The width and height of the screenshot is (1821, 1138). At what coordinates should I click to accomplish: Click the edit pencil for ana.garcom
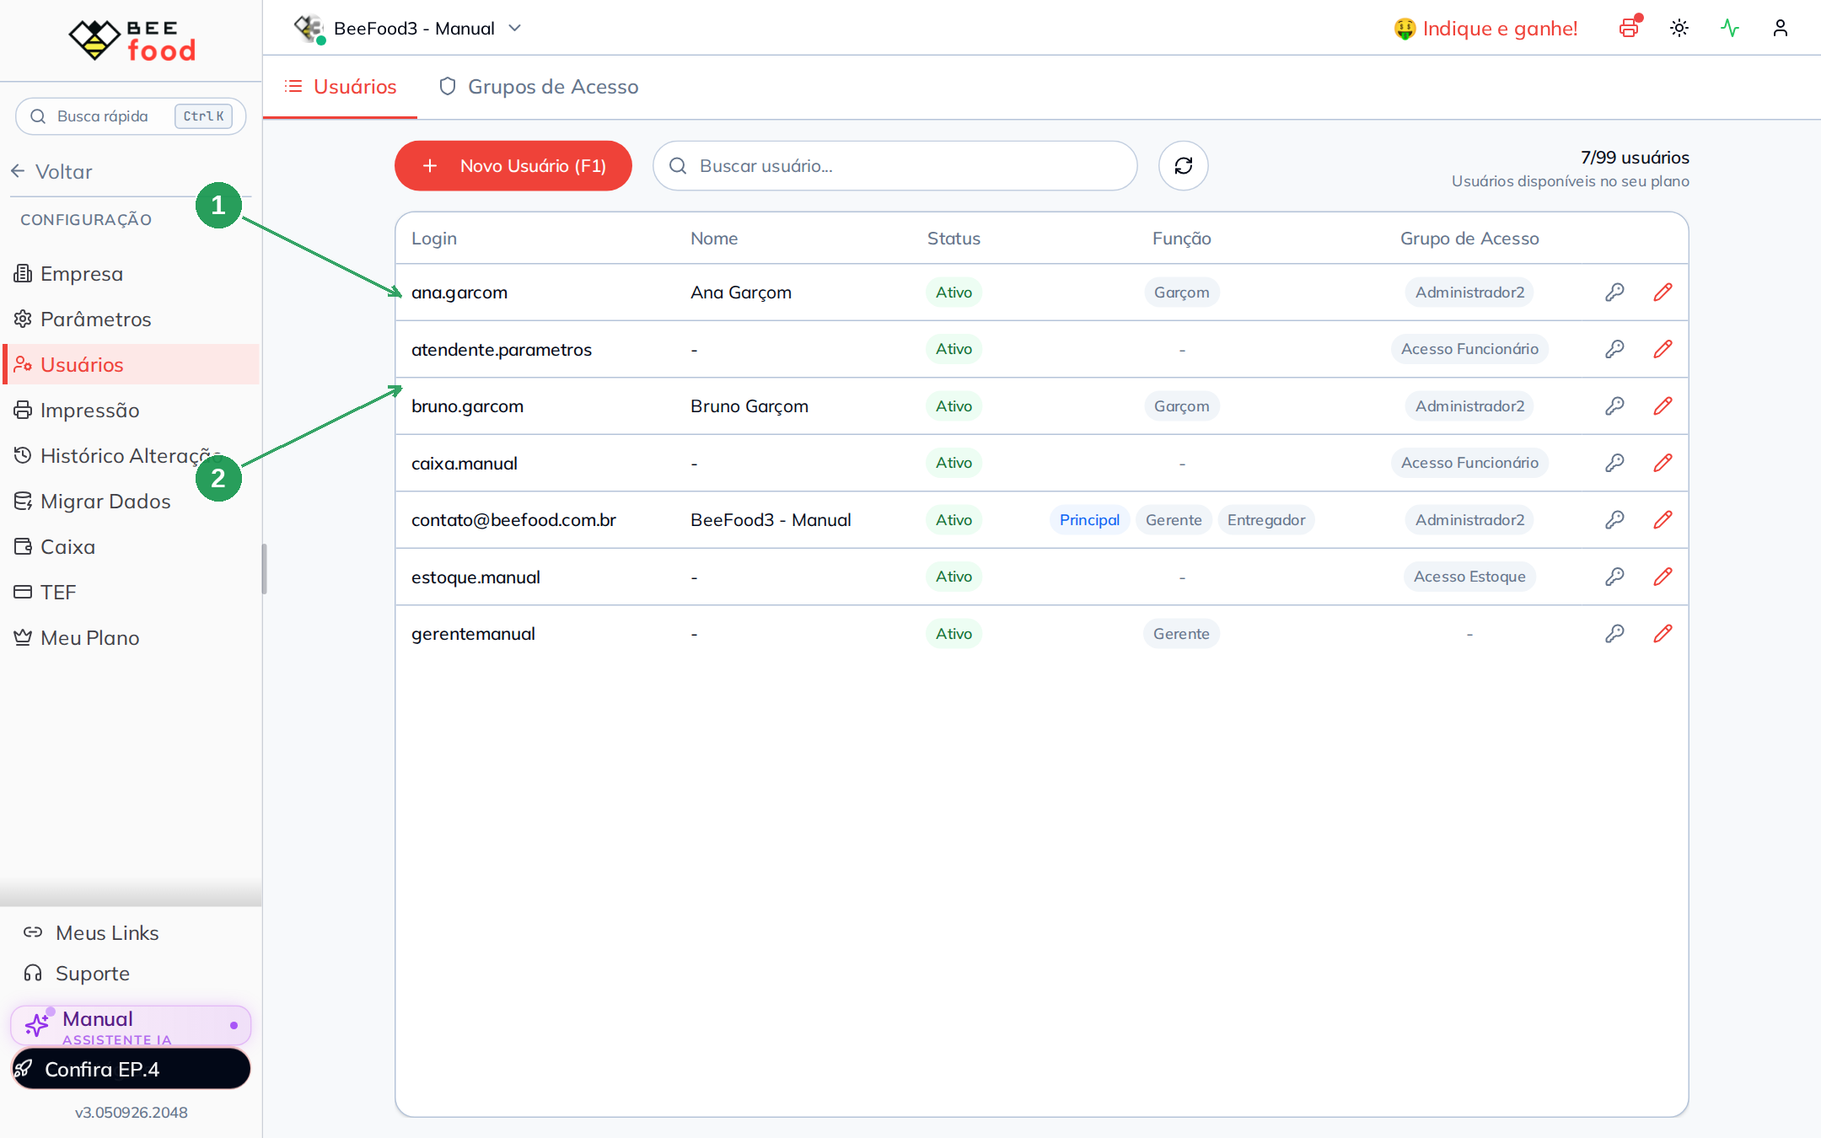pos(1663,293)
